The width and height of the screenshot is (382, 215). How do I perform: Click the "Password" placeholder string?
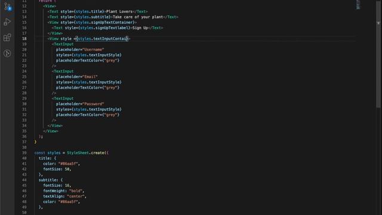click(93, 104)
